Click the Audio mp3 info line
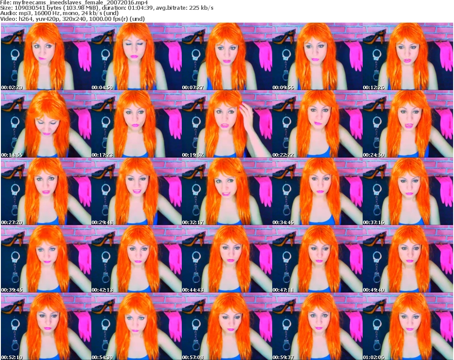Image resolution: width=454 pixels, height=360 pixels. point(59,13)
